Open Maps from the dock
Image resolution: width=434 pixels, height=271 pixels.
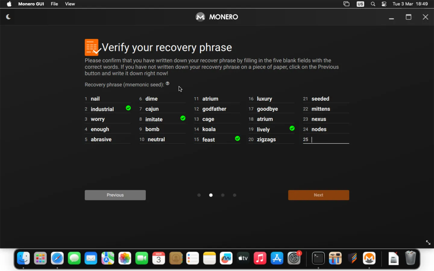pos(108,258)
